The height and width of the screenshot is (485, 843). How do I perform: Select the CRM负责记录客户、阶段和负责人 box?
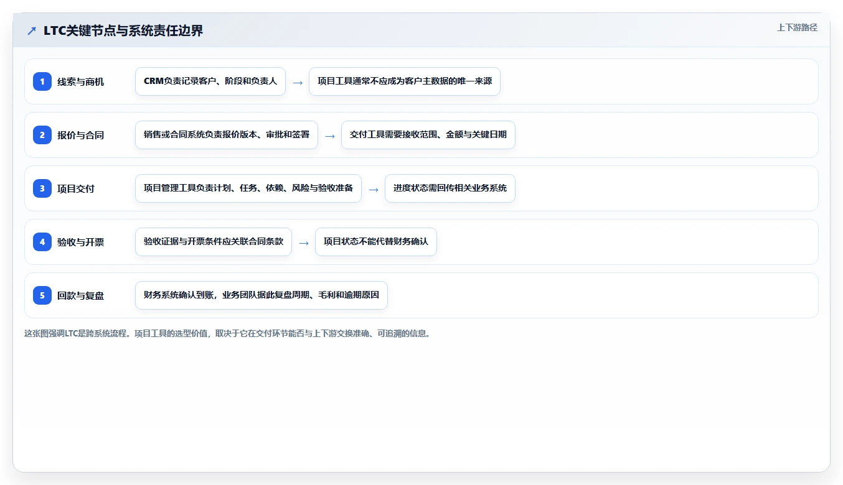pos(210,81)
